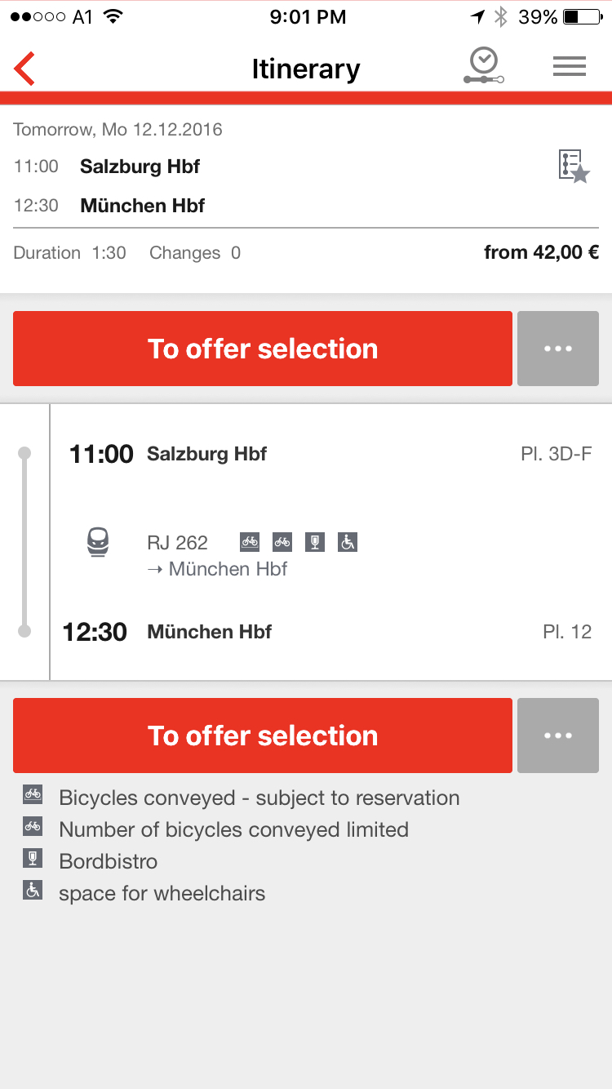Save itinerary with the star list icon
Image resolution: width=612 pixels, height=1089 pixels.
(x=574, y=167)
